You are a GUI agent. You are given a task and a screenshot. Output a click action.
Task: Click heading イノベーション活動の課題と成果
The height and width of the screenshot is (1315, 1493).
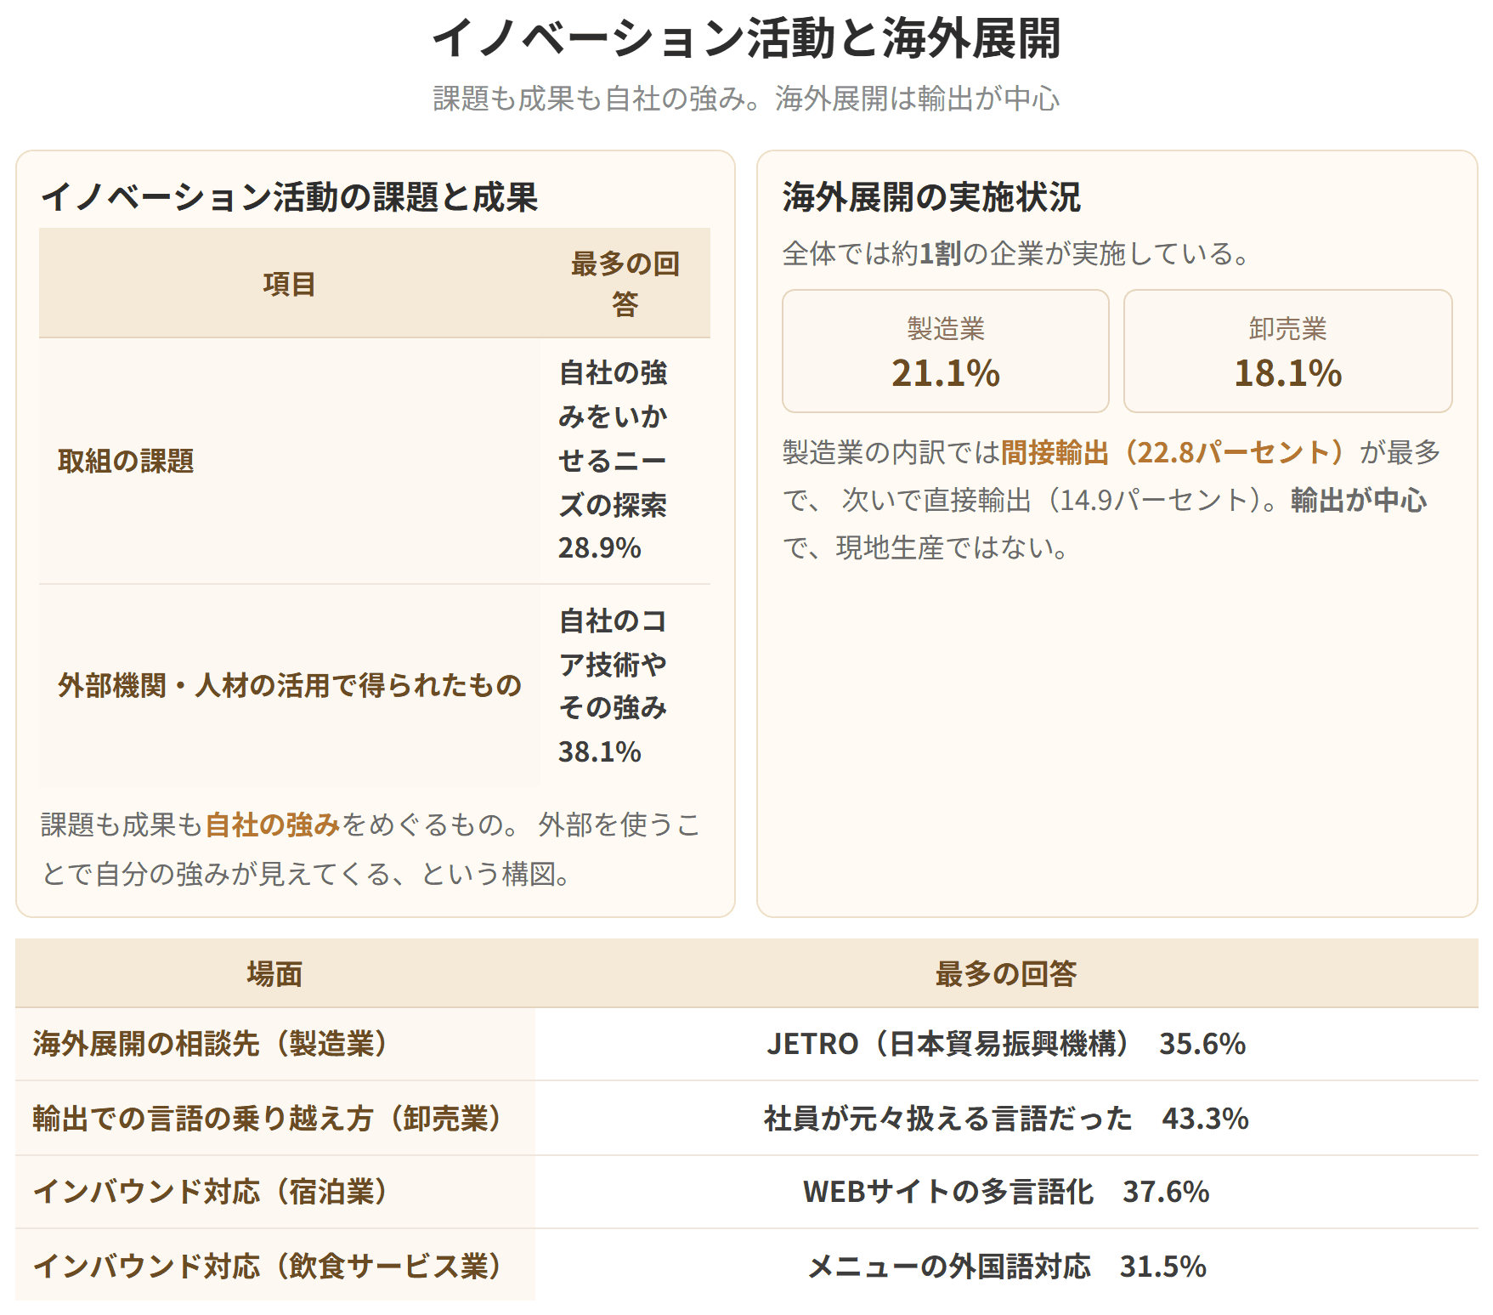289,197
